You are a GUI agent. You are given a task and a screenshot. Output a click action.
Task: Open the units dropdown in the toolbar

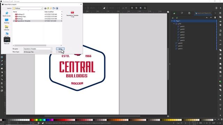coord(124,8)
